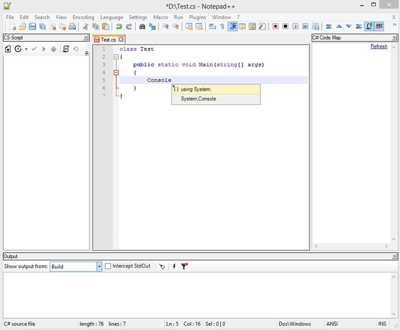Click the reload icon in CS-Script panel
400x330 pixels.
[76, 49]
